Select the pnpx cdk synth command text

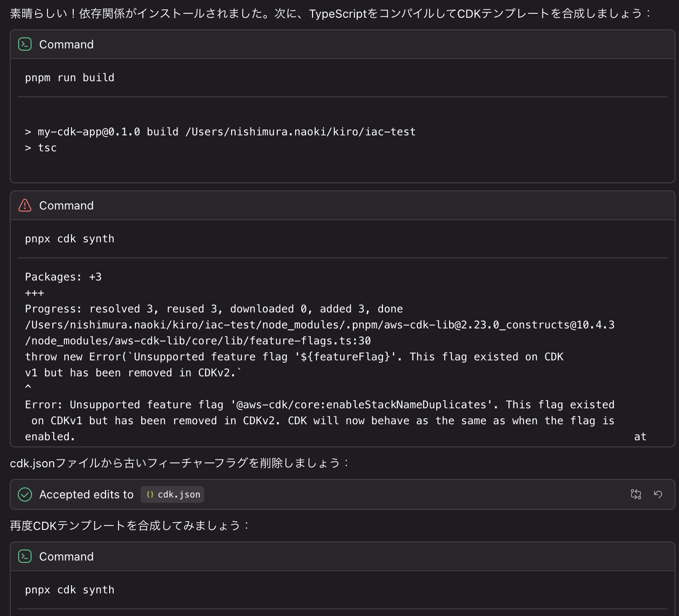tap(69, 239)
